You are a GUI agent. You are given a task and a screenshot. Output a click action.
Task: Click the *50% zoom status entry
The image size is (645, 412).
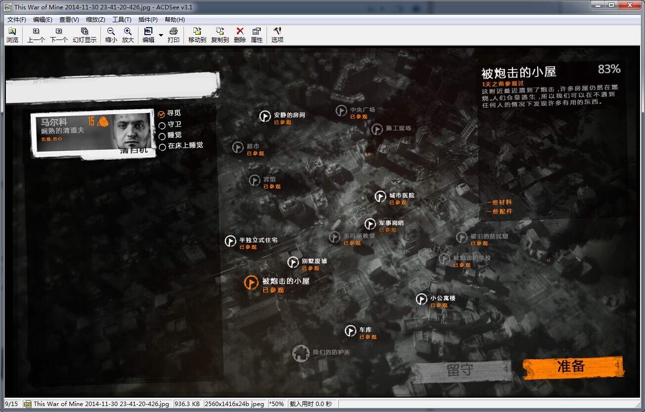point(276,404)
